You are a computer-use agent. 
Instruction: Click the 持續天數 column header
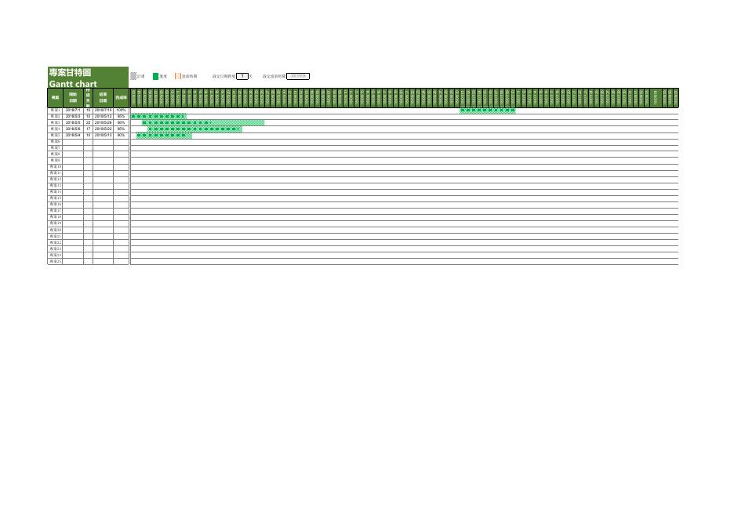(88, 98)
